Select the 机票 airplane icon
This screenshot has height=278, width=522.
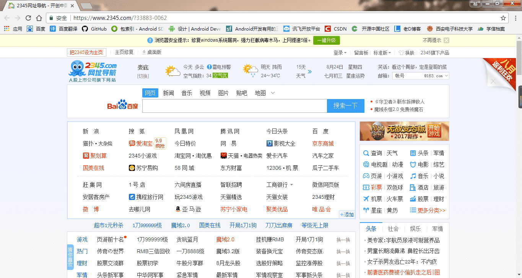(x=366, y=198)
